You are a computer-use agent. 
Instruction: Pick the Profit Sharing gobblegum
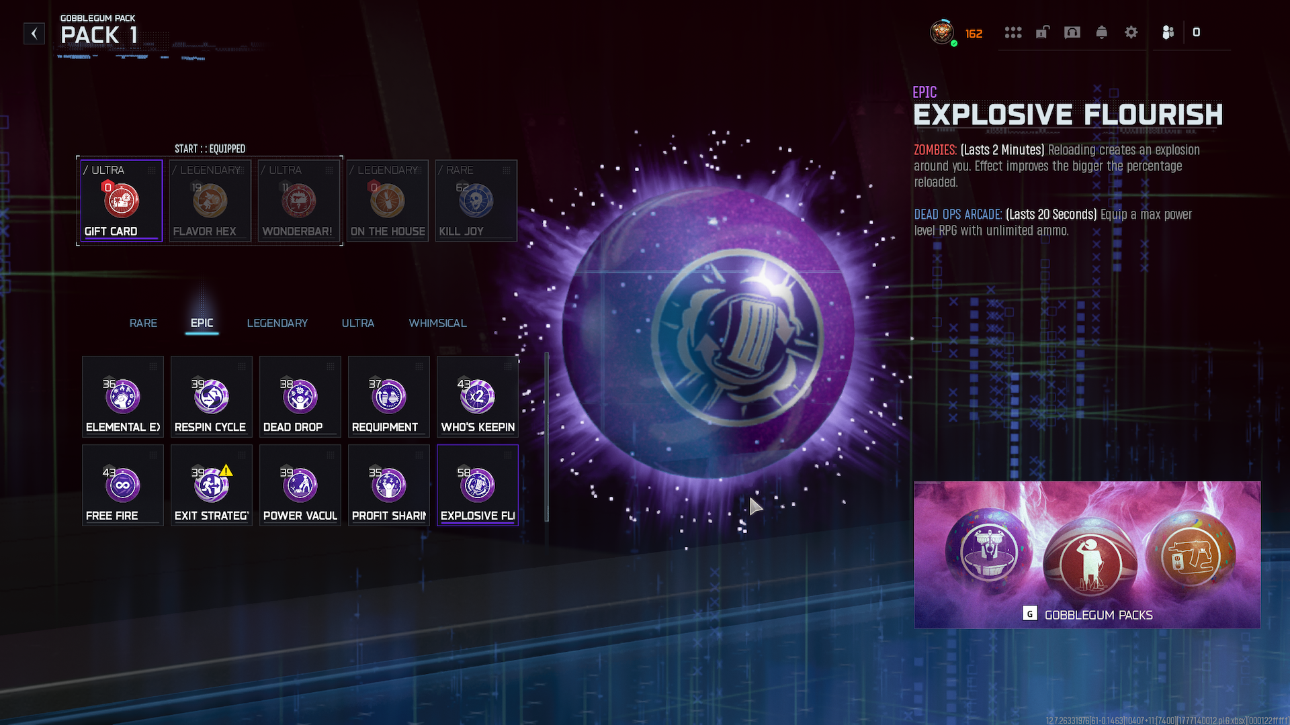pyautogui.click(x=389, y=485)
